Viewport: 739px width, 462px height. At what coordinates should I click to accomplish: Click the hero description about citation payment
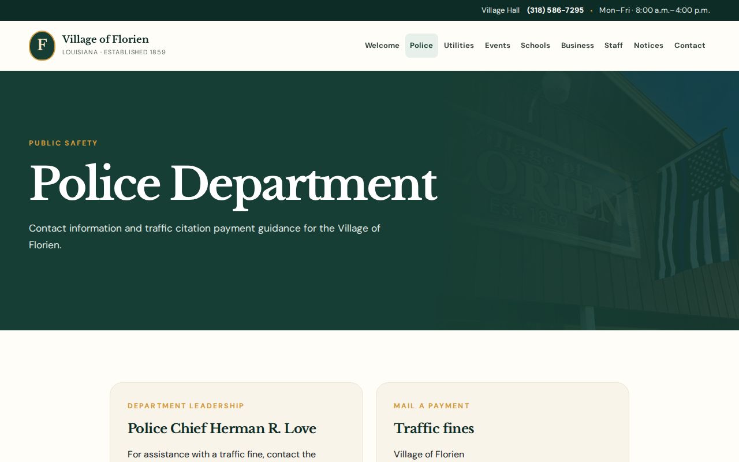coord(204,236)
